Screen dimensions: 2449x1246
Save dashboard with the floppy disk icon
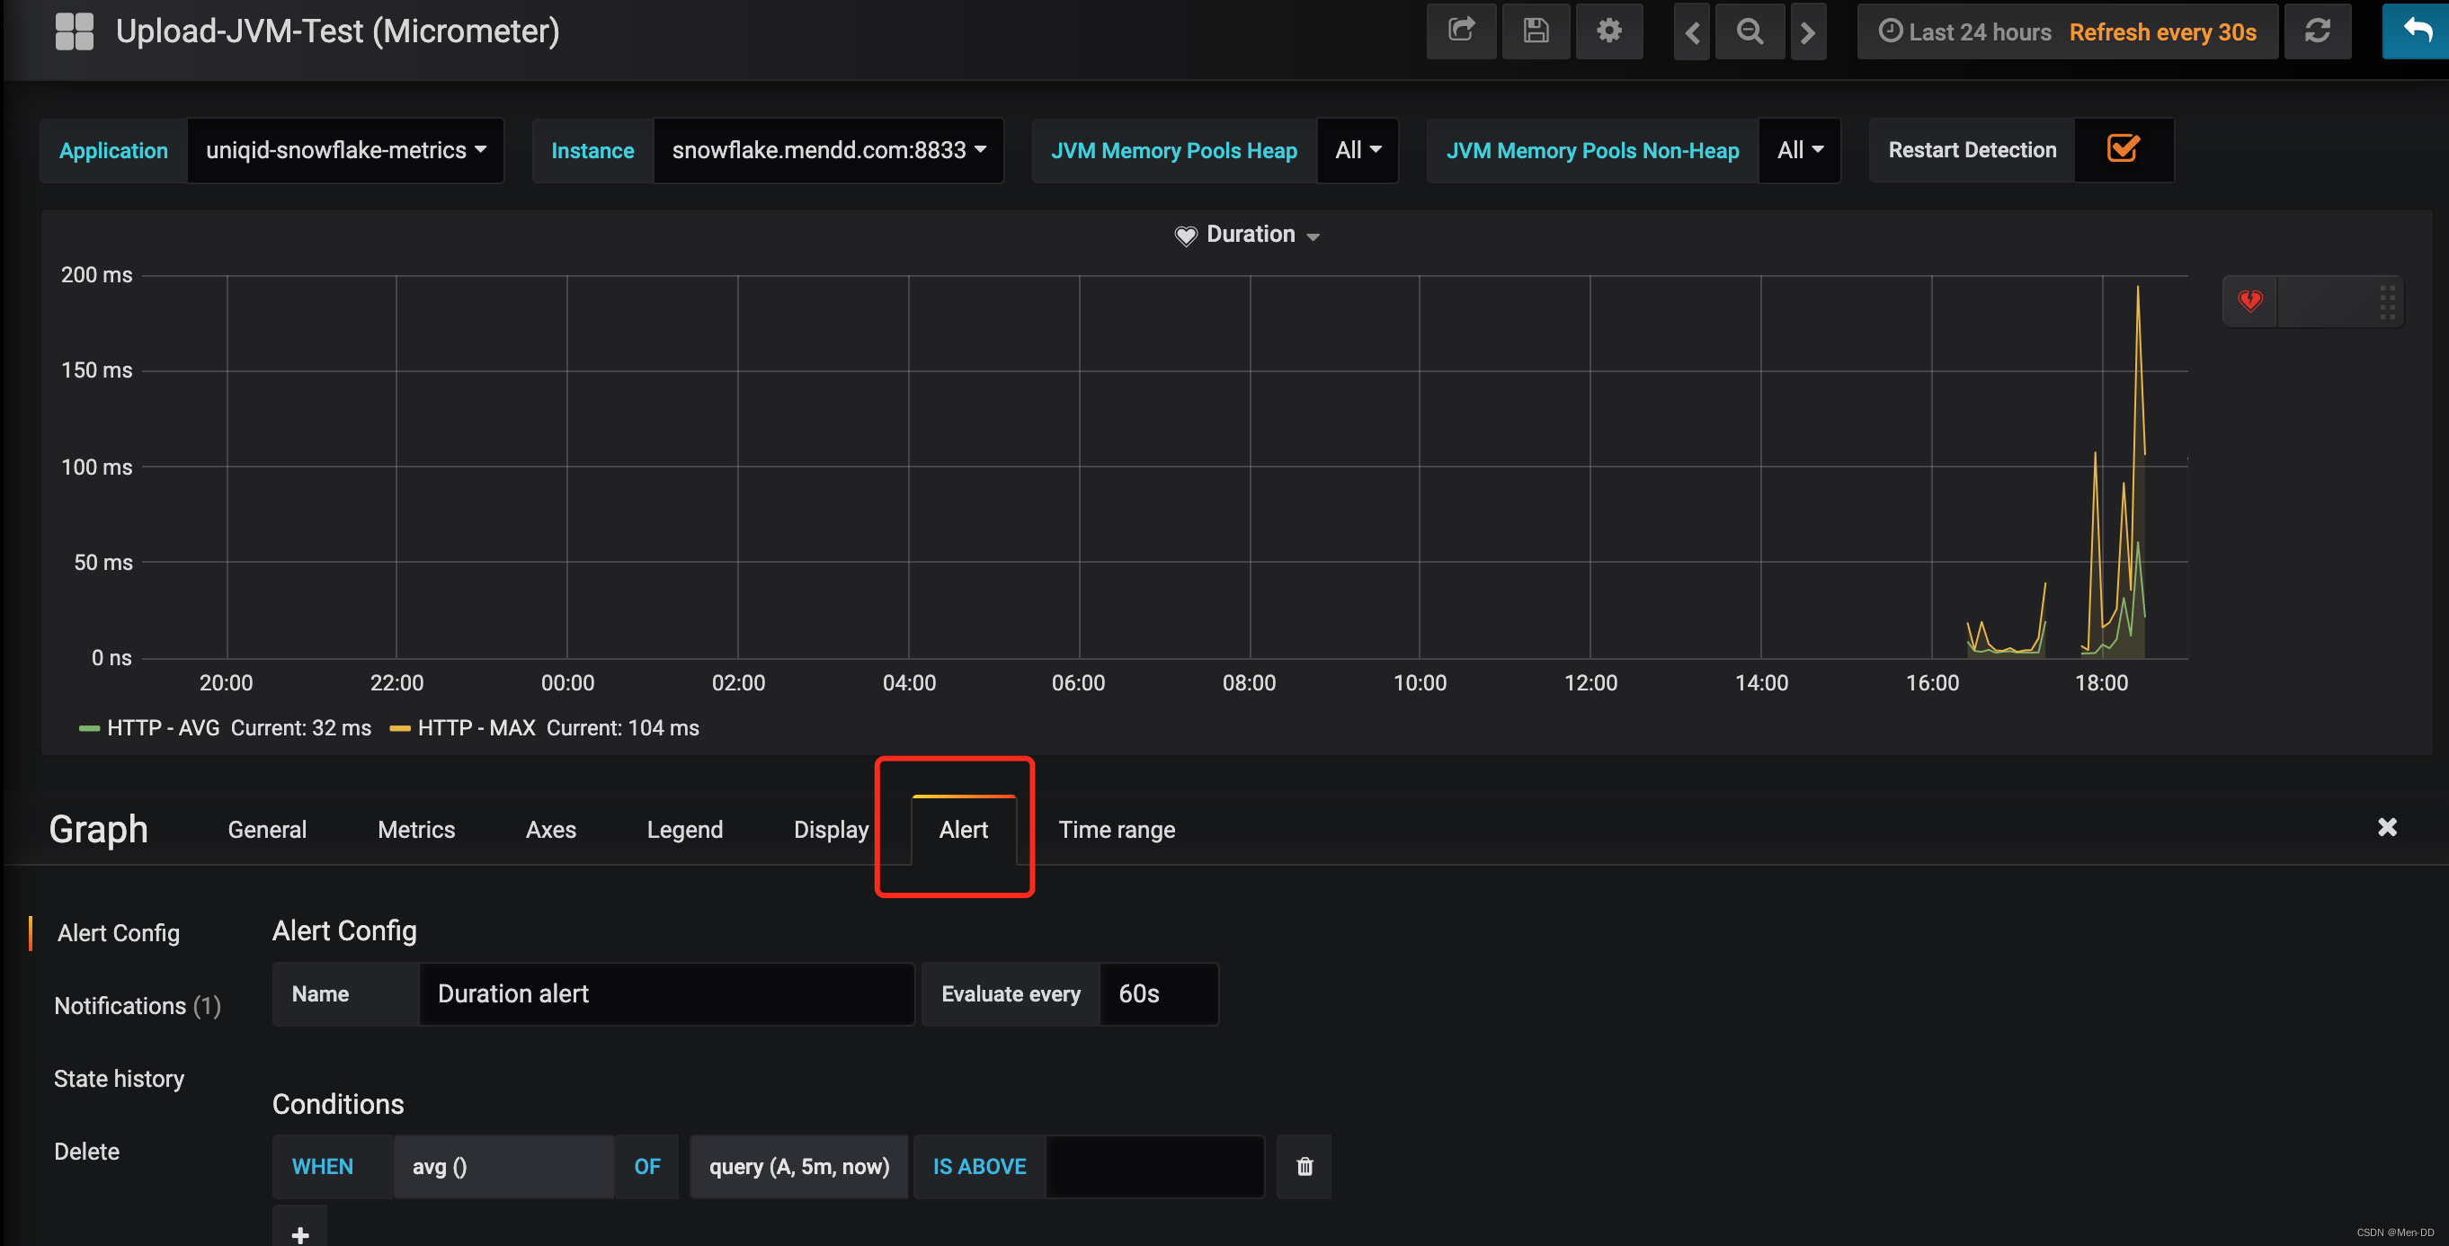point(1535,31)
